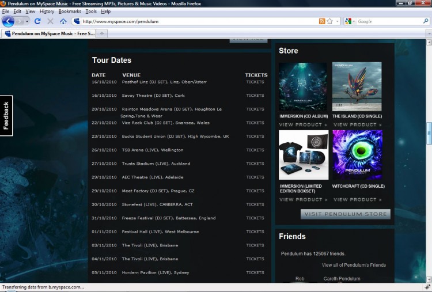This screenshot has height=292, width=432.
Task: Click the Immersion limited edition boxset image
Action: pyautogui.click(x=304, y=155)
